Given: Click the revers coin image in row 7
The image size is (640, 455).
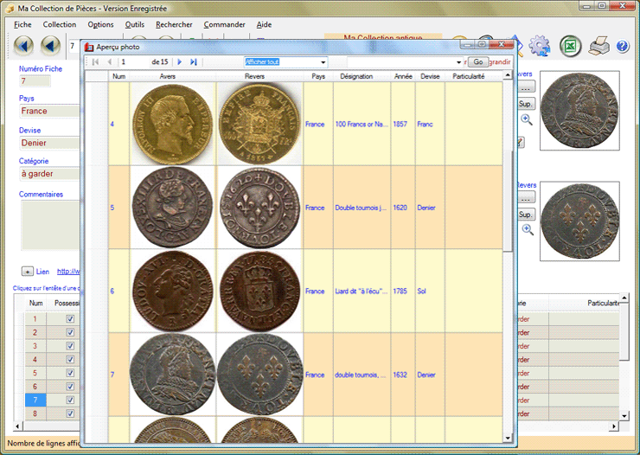Looking at the screenshot, I should (x=260, y=375).
